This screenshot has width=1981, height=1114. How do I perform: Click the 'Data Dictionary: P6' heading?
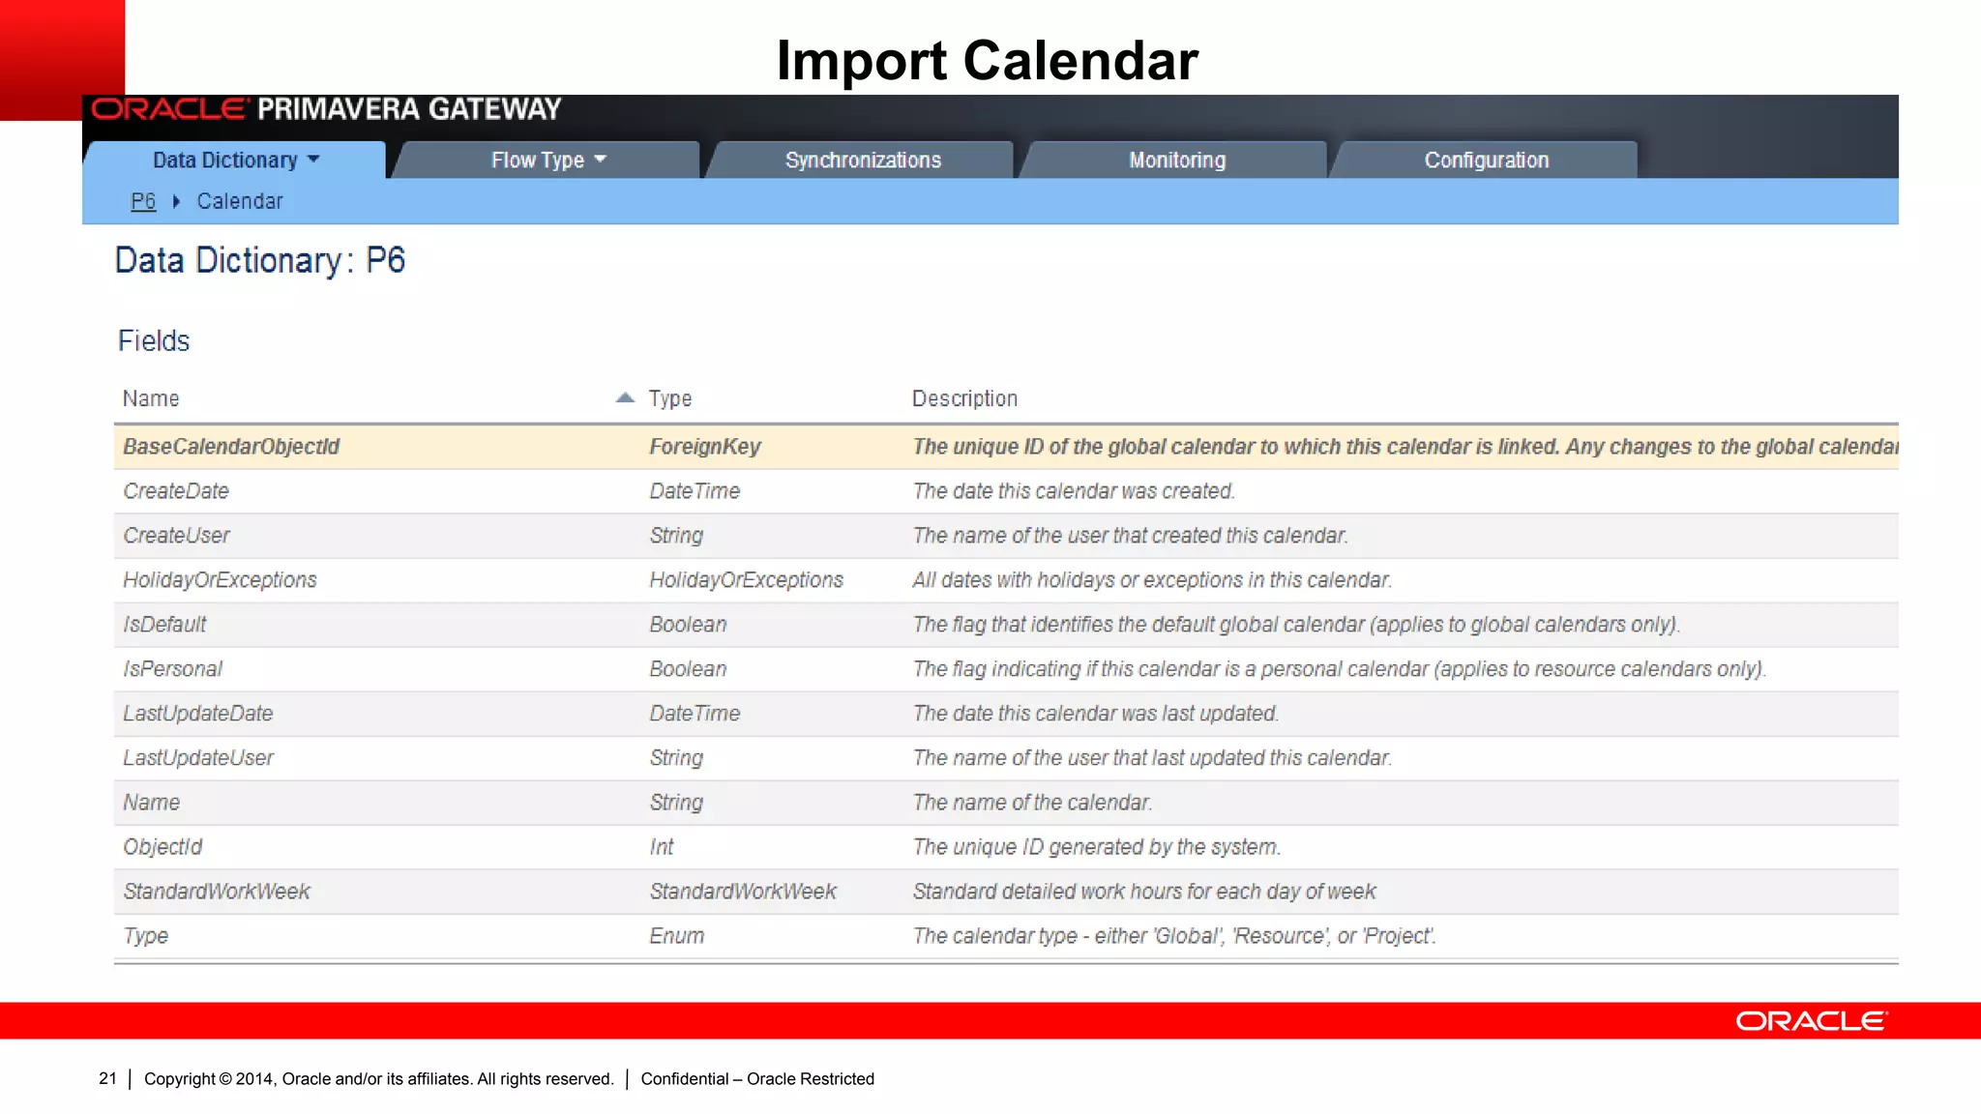click(x=259, y=260)
